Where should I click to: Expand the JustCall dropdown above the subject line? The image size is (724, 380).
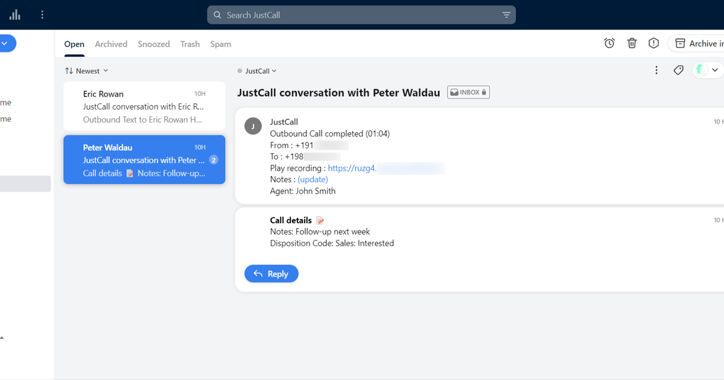click(x=258, y=71)
